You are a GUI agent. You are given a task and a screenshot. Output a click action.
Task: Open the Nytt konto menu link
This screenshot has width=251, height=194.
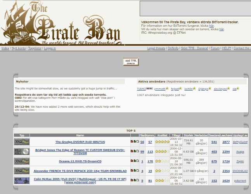pyautogui.click(x=19, y=48)
